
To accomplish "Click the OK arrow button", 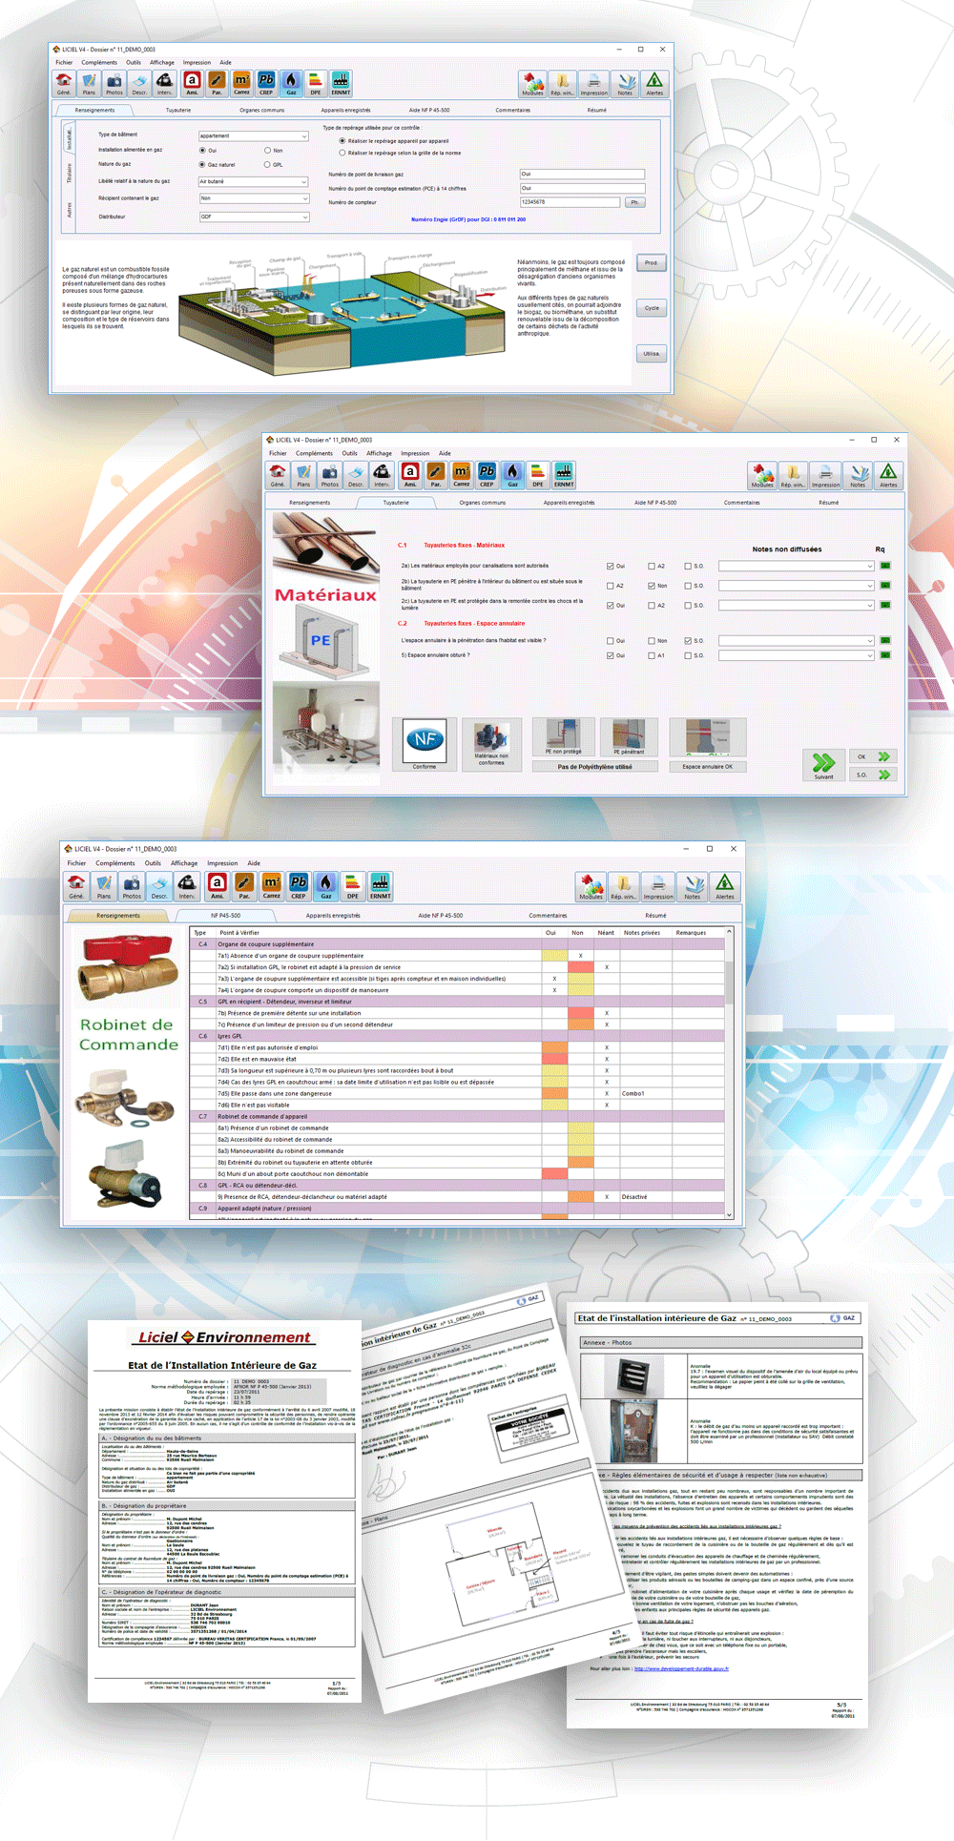I will [x=871, y=756].
